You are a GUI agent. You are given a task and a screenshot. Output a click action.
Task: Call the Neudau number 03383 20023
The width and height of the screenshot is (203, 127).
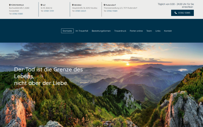coord(81,11)
